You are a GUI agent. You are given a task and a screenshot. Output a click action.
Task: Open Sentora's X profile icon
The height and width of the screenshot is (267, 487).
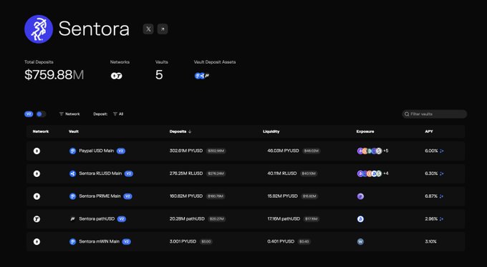click(148, 29)
